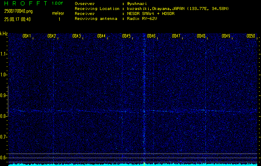This screenshot has width=261, height=166.
Task: Click the 0844 time marker
Action: click(x=101, y=36)
